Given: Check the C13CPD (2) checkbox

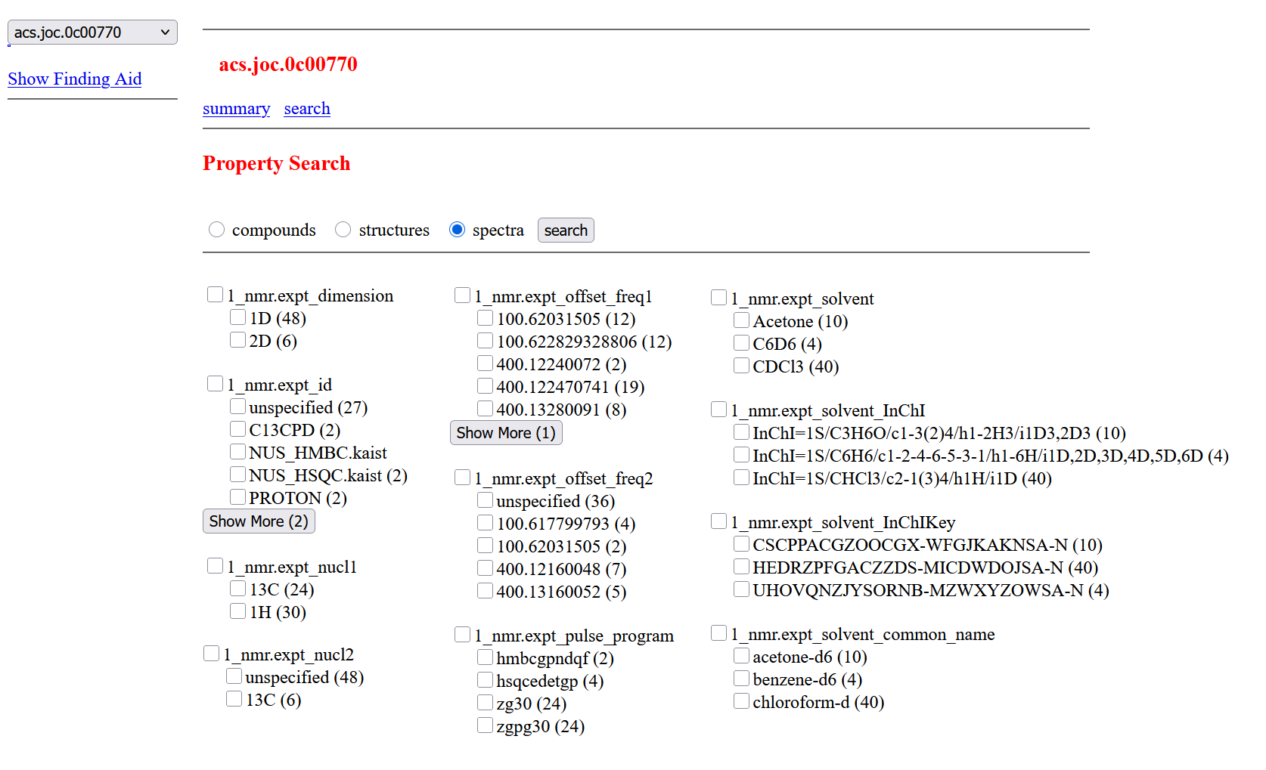Looking at the screenshot, I should (237, 429).
